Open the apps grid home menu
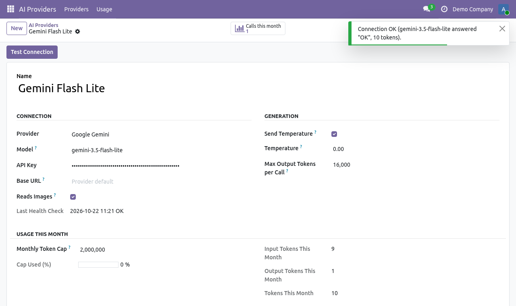 (x=11, y=9)
